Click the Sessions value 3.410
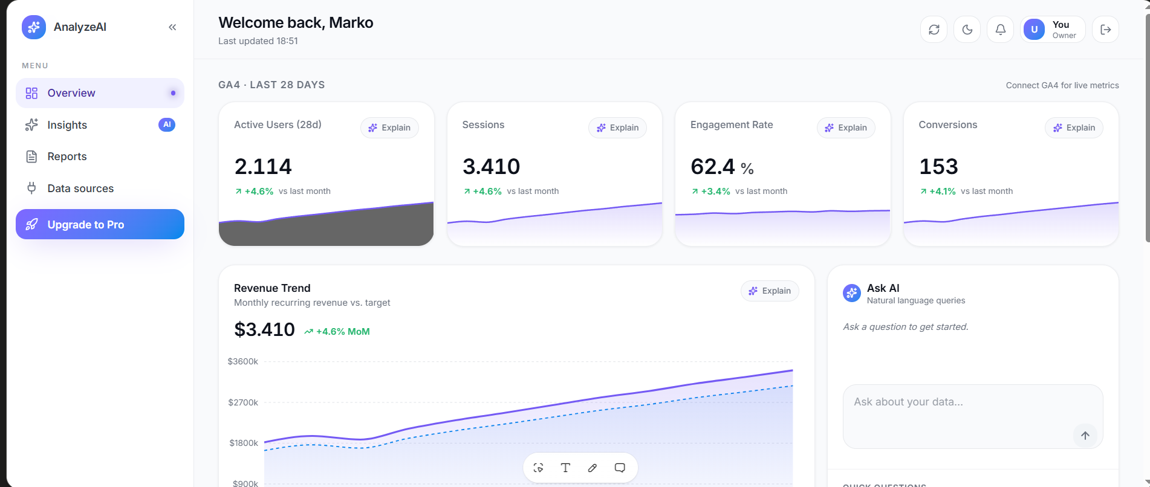The width and height of the screenshot is (1150, 487). pyautogui.click(x=491, y=166)
